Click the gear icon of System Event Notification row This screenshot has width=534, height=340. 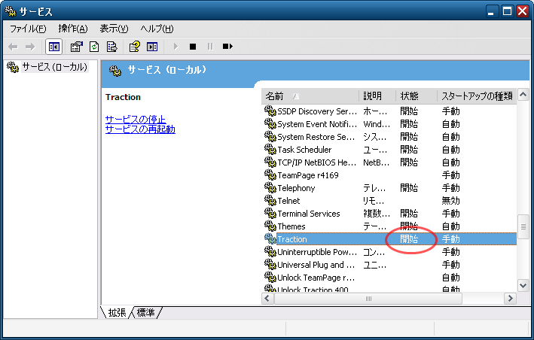(x=270, y=124)
